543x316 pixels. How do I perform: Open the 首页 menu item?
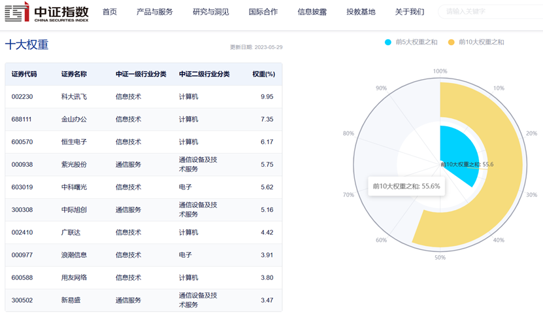(x=110, y=12)
